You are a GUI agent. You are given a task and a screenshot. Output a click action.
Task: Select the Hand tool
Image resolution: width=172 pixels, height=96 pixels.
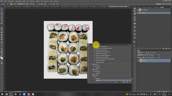[x=2, y=51]
